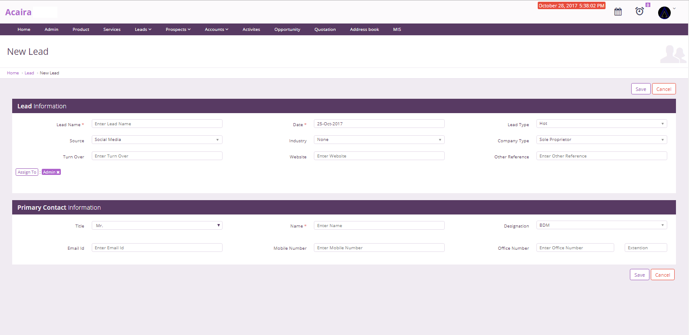Go to Opportunity in the navigation bar

pyautogui.click(x=287, y=30)
